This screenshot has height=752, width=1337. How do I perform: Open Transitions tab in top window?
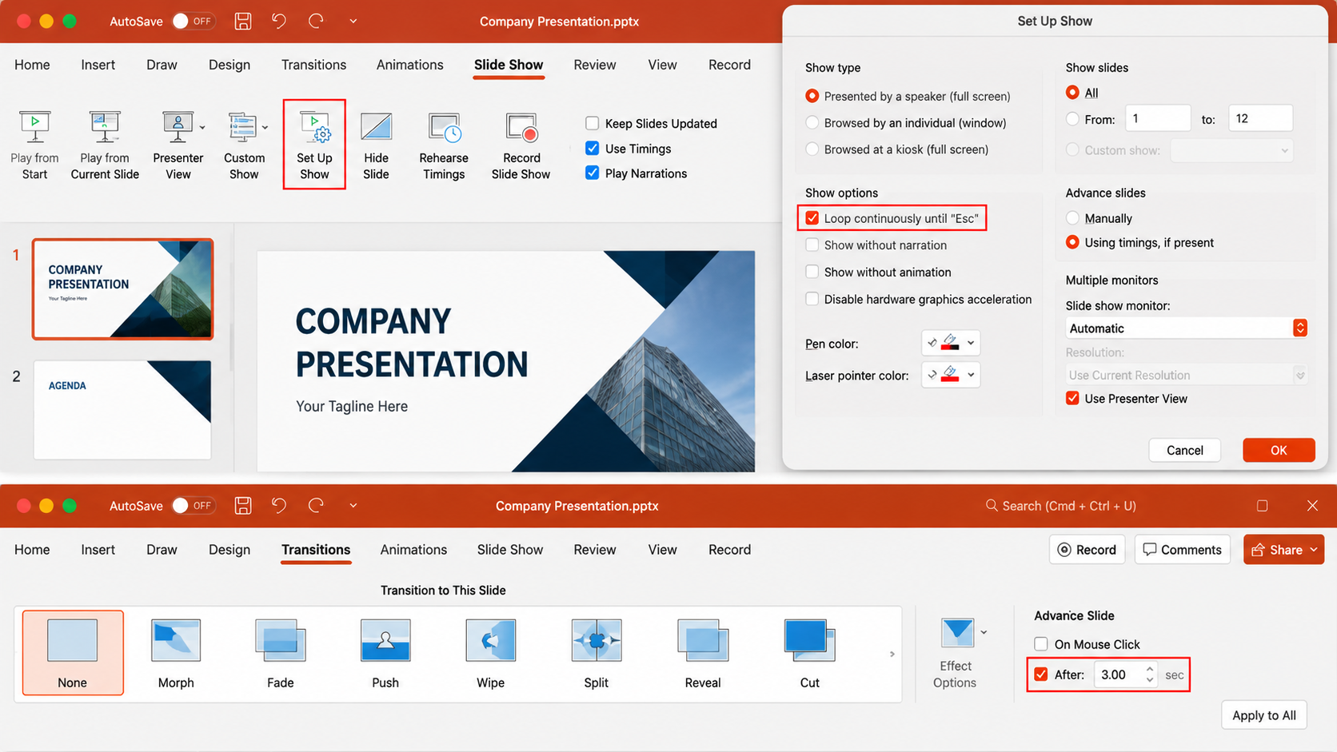[x=313, y=65]
